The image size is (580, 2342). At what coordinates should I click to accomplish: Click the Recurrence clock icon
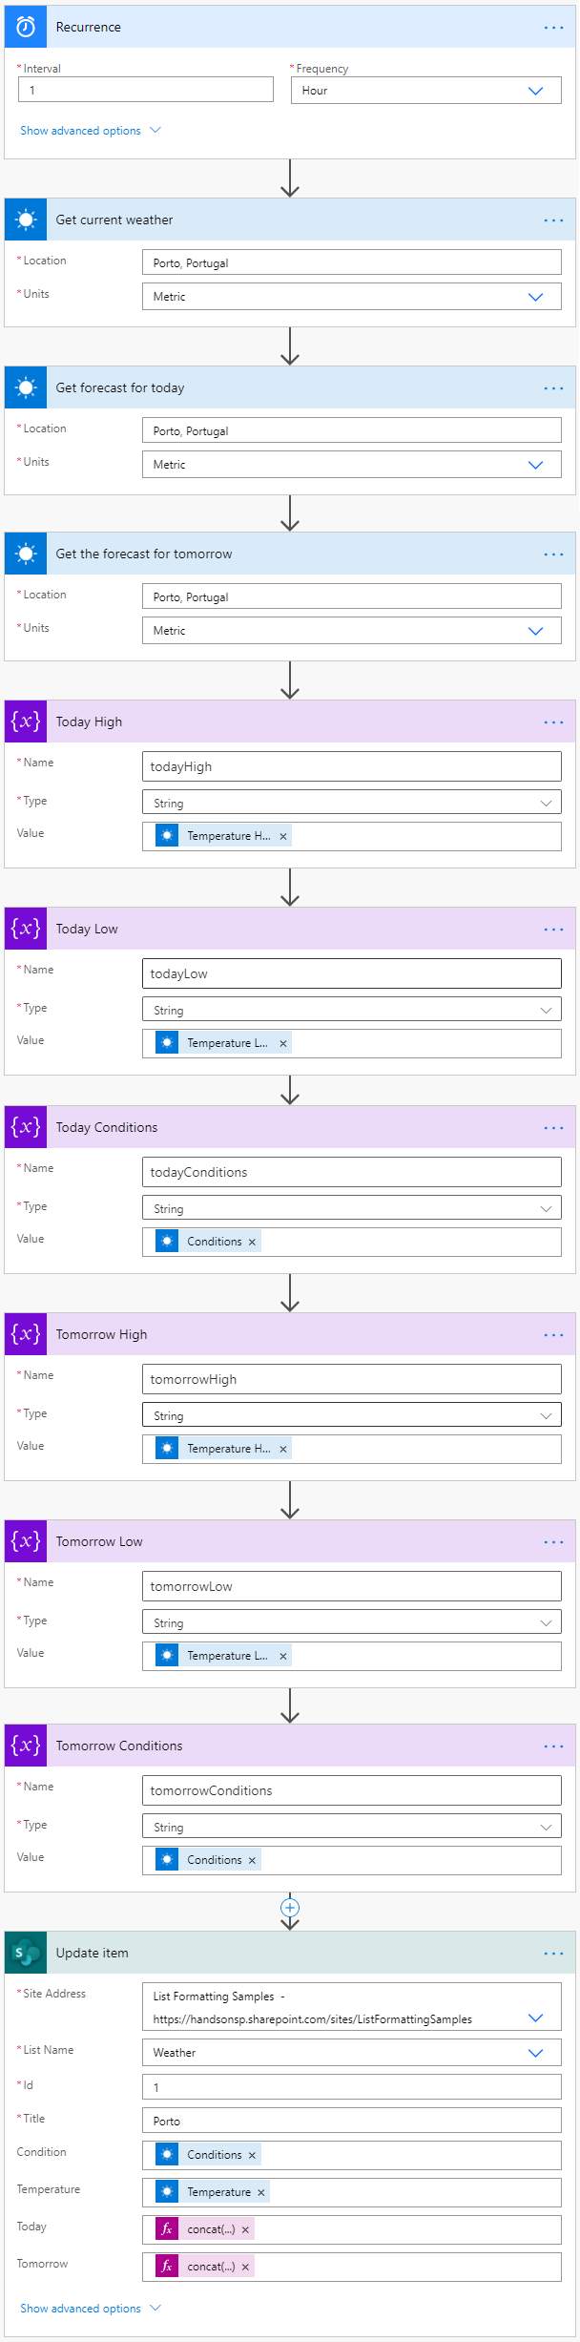click(x=26, y=27)
